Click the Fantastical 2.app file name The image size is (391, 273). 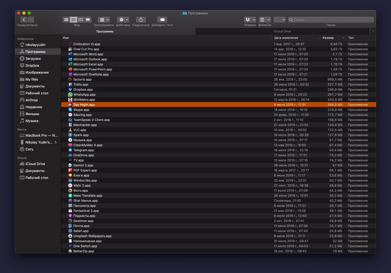click(x=86, y=211)
